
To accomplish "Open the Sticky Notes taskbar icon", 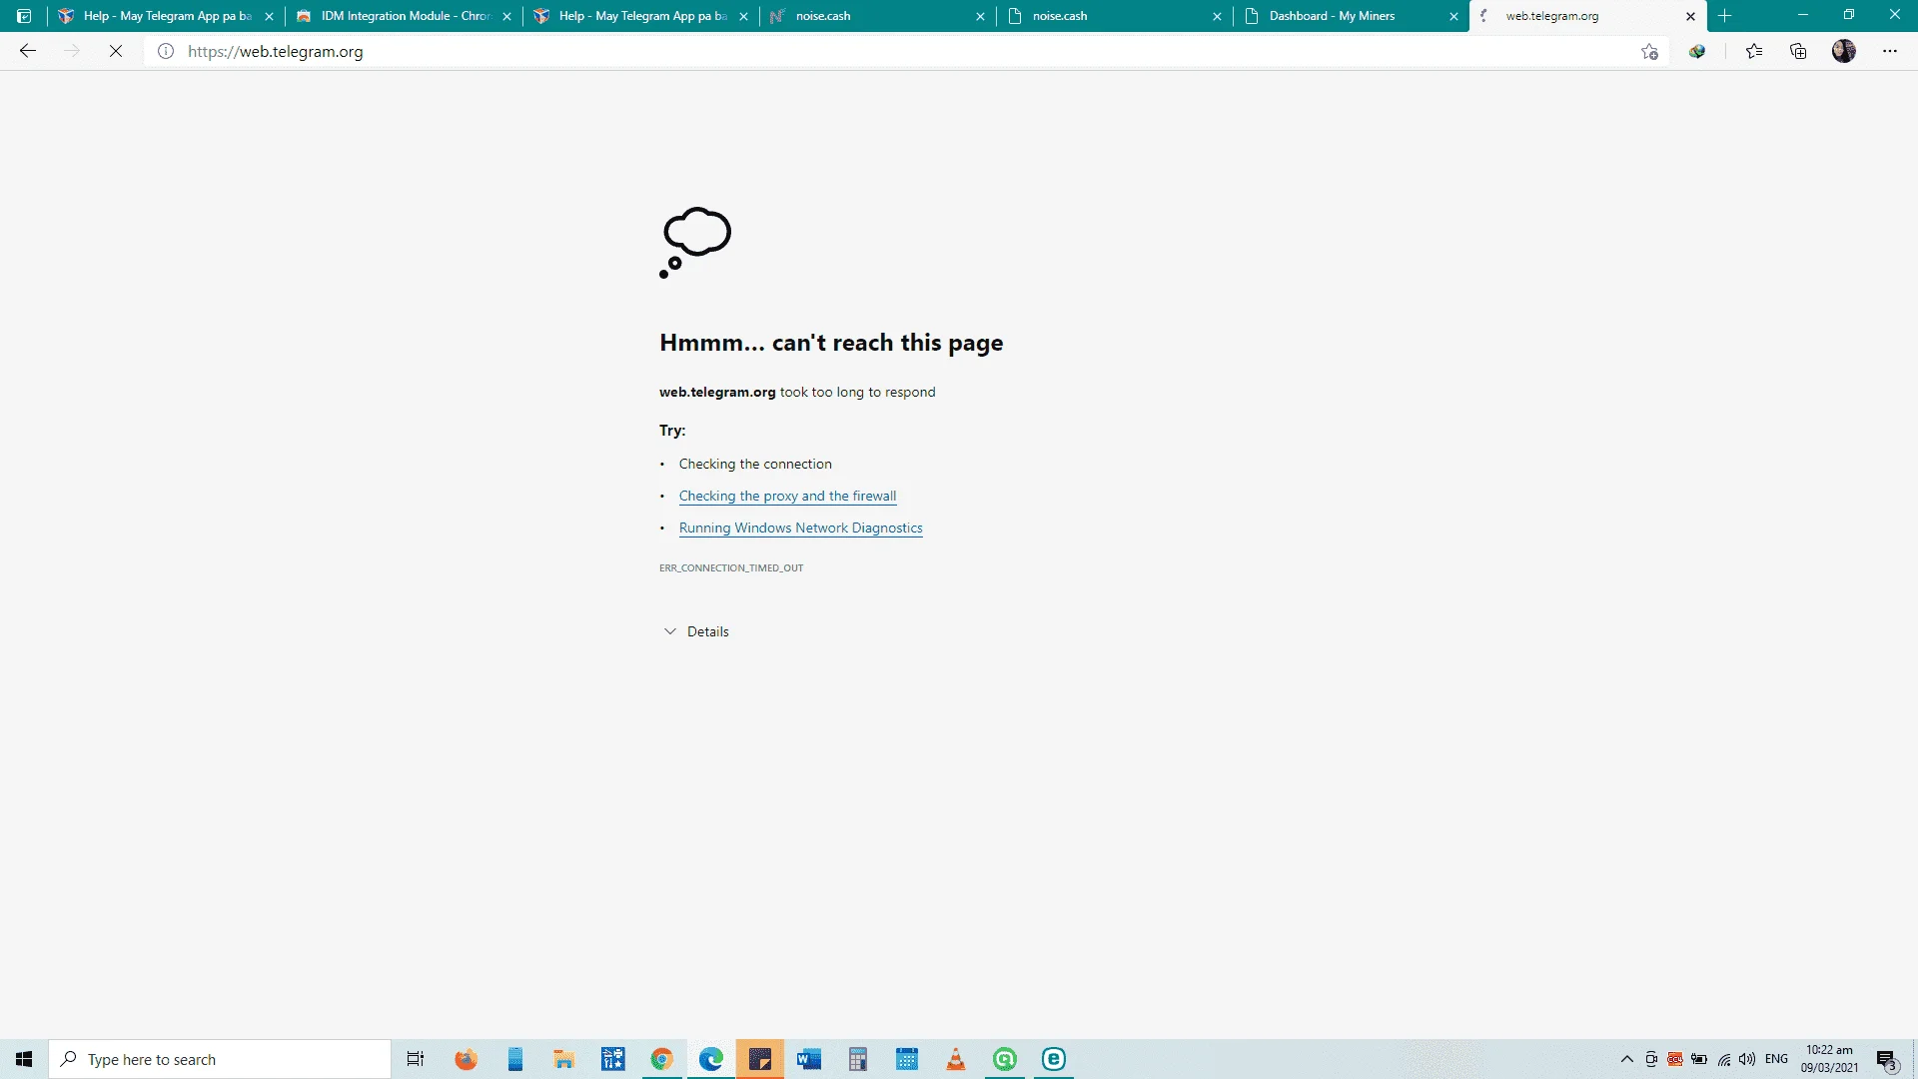I will [760, 1059].
